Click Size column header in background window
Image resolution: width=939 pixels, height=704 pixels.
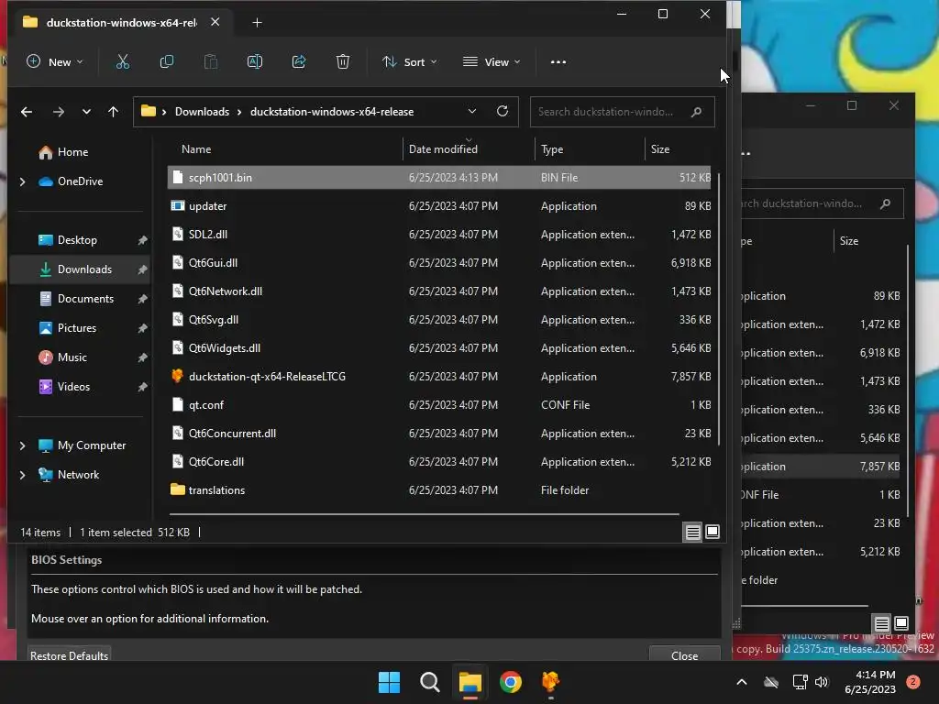[848, 241]
